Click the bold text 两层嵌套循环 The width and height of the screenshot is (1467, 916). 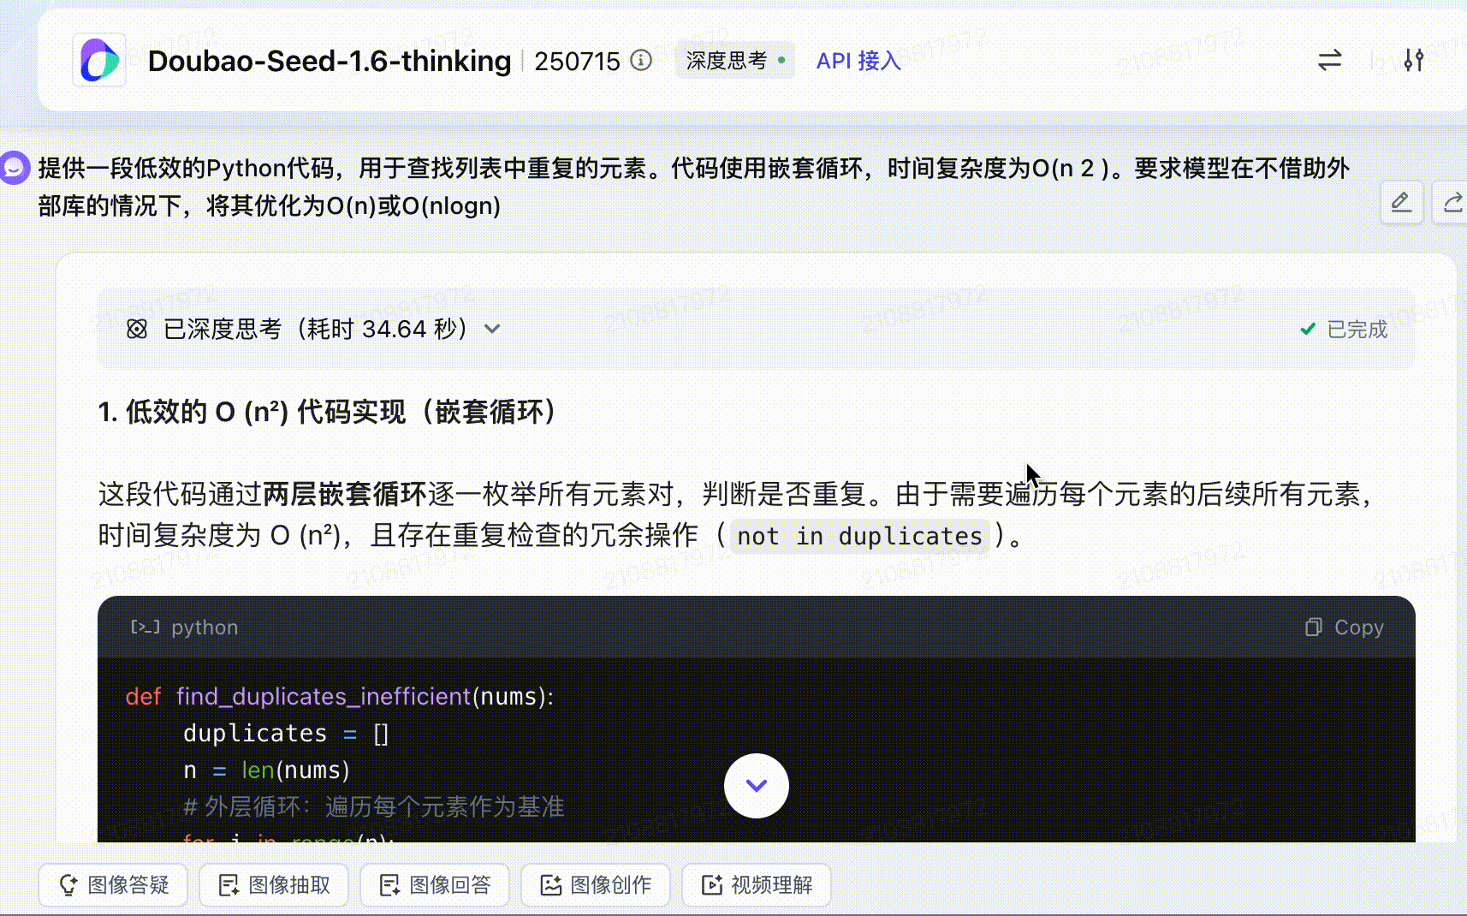point(344,494)
